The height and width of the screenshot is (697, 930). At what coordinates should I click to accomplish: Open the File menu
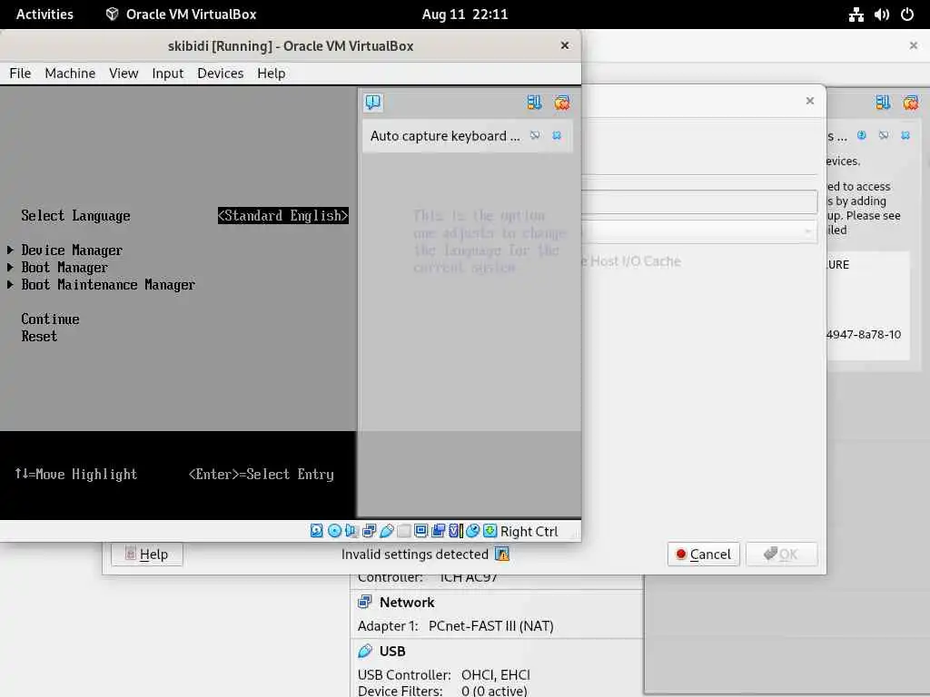click(20, 73)
